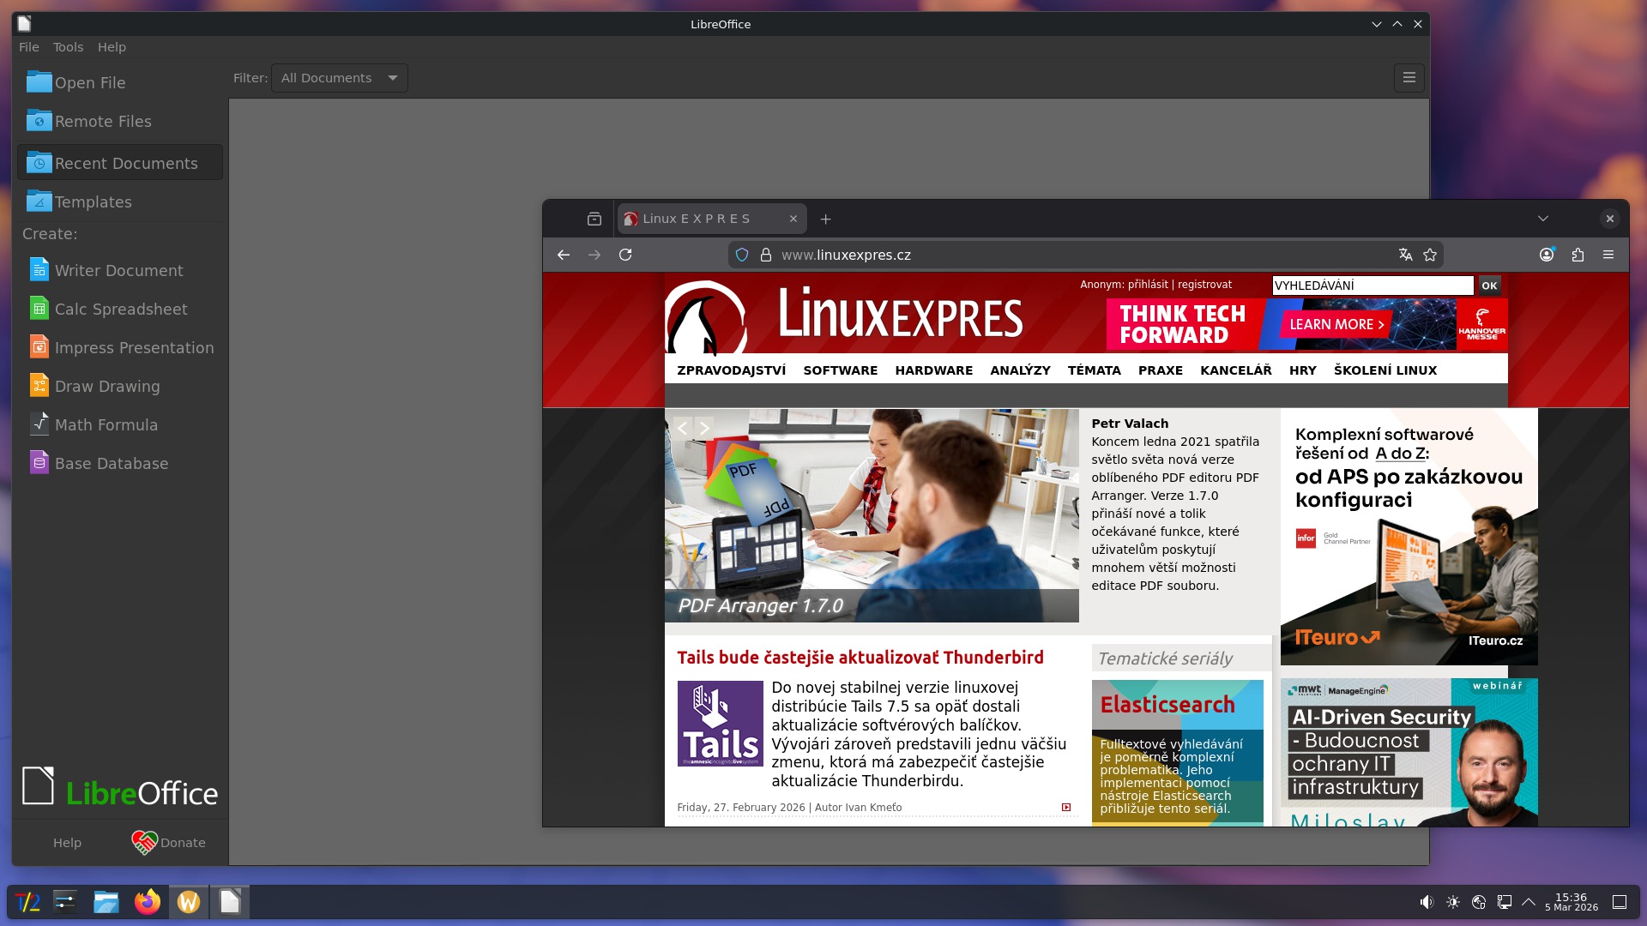The image size is (1647, 926).
Task: Open the Tails Thunderbird article headline link
Action: pyautogui.click(x=860, y=658)
